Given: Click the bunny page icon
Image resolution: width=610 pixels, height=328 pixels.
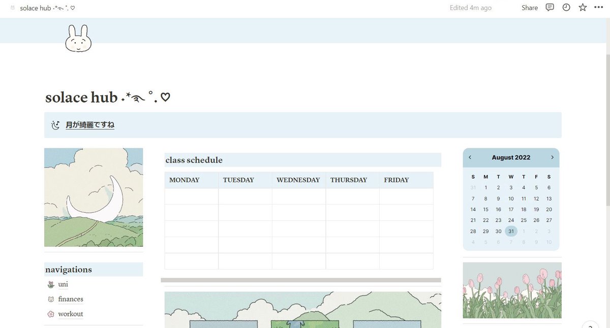Looking at the screenshot, I should (x=78, y=39).
